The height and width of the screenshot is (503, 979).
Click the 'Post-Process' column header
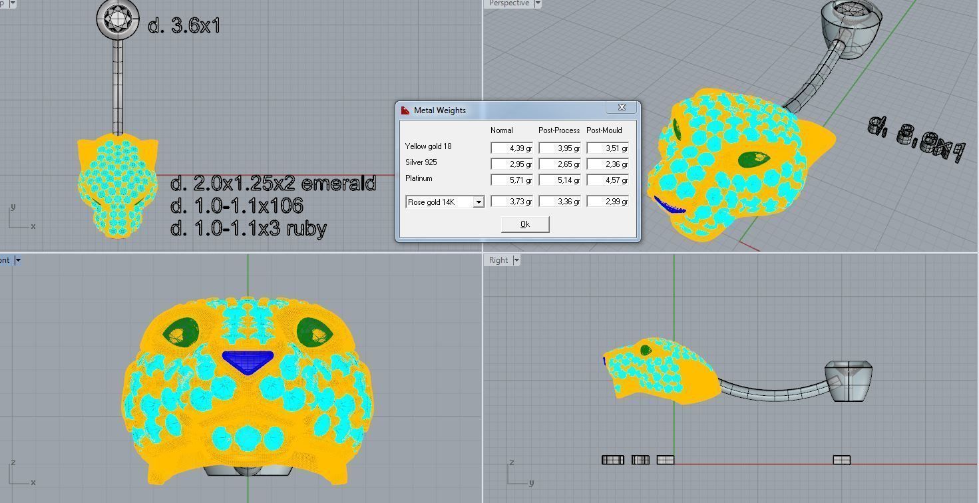point(559,130)
